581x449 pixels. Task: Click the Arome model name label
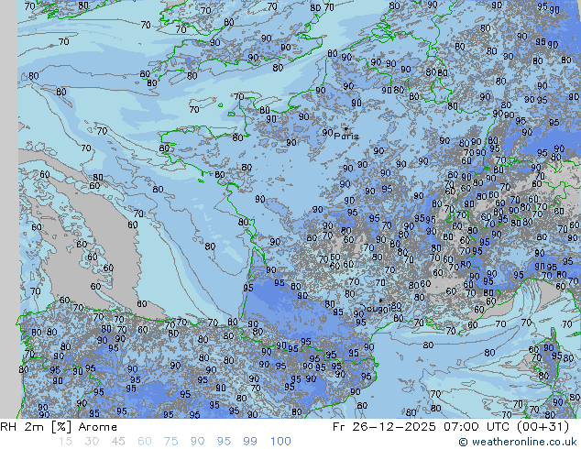(97, 427)
